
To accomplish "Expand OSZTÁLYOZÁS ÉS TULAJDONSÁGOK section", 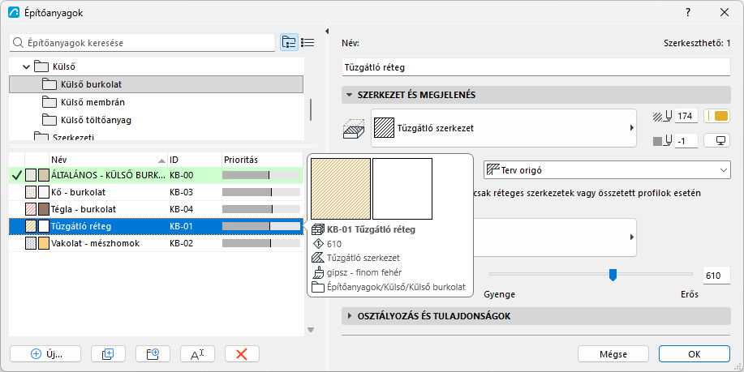I will [535, 316].
